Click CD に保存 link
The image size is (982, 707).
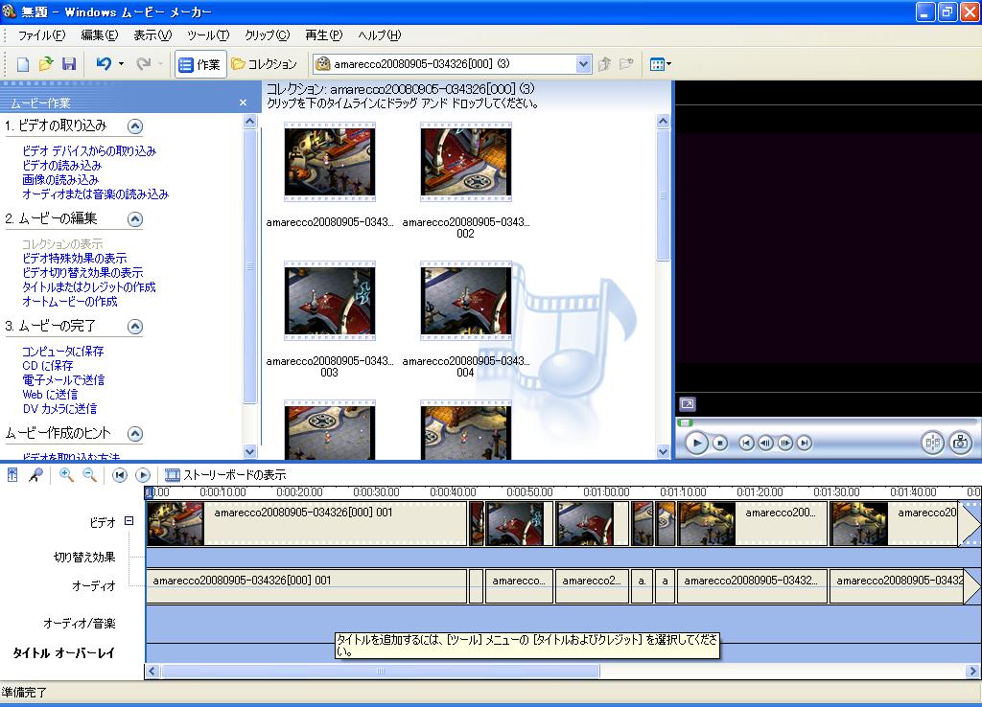pyautogui.click(x=48, y=365)
